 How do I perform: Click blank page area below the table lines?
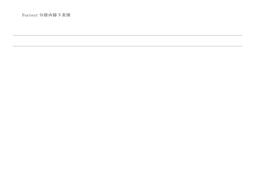(127, 113)
